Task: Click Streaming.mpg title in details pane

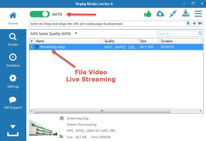Action: pos(78,118)
